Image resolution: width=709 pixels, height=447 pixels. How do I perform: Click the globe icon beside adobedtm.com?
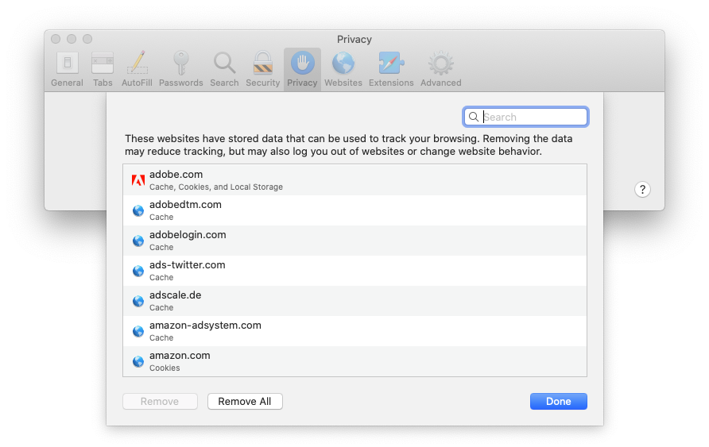click(x=138, y=211)
